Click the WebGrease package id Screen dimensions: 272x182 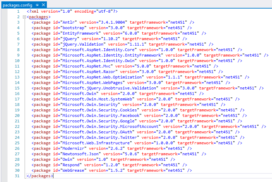tap(73, 170)
